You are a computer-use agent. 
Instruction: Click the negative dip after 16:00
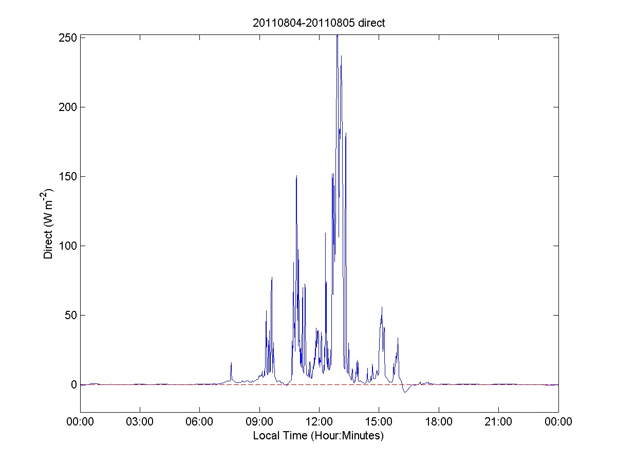pyautogui.click(x=405, y=392)
